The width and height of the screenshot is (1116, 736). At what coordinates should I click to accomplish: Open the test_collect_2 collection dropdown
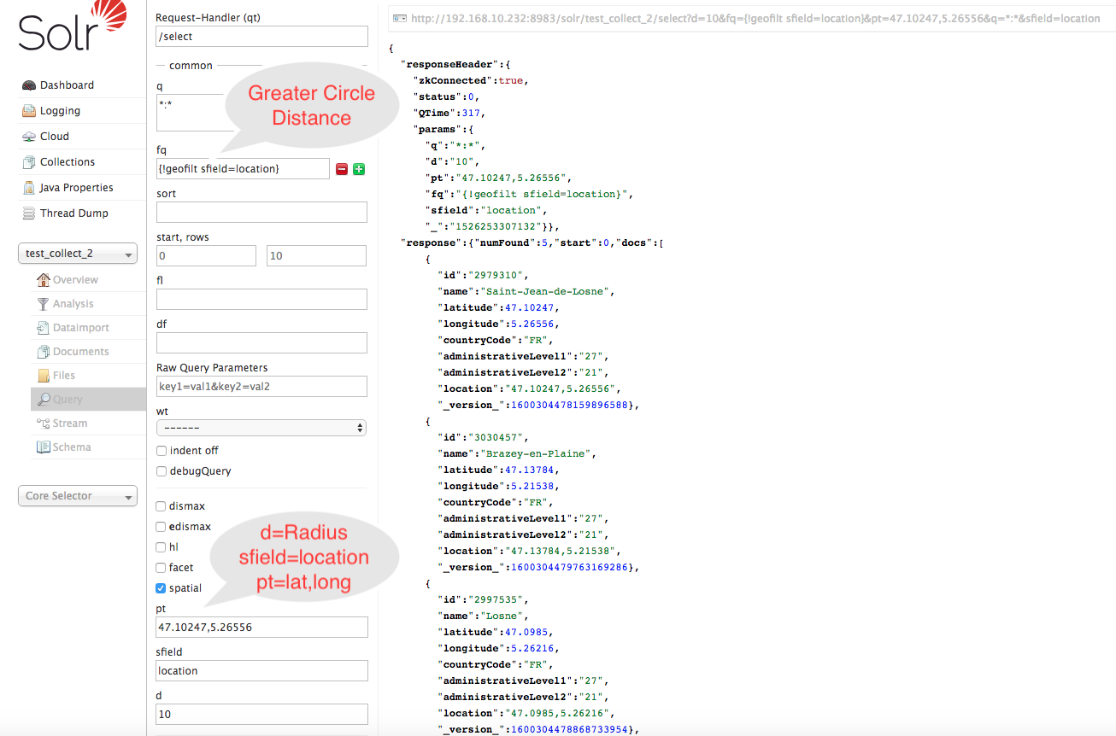78,254
